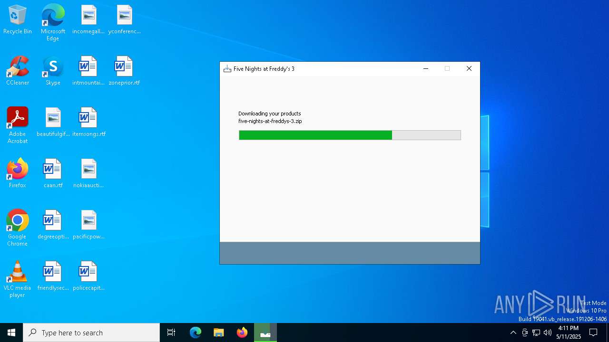Minimize the Five Nights at Freddy's 3 window
Image resolution: width=609 pixels, height=342 pixels.
(x=426, y=69)
